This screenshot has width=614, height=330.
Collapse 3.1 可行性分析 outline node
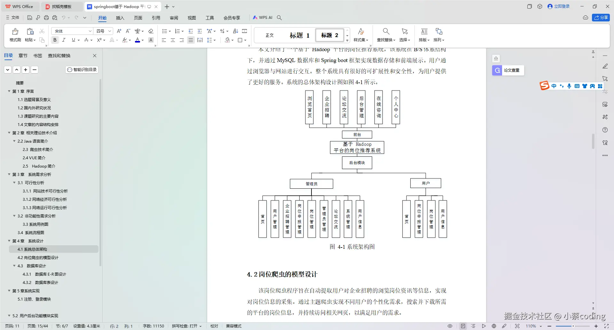[x=14, y=183]
